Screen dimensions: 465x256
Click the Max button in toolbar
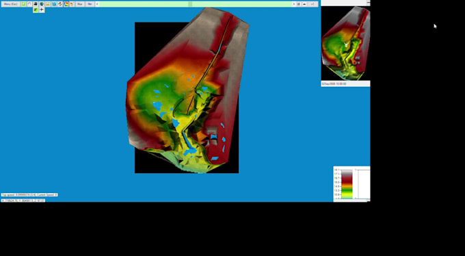click(80, 4)
